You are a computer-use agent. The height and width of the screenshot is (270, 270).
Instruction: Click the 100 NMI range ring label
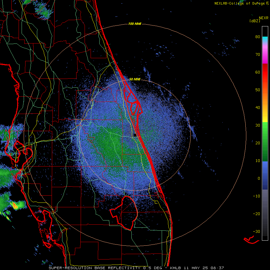pyautogui.click(x=135, y=24)
